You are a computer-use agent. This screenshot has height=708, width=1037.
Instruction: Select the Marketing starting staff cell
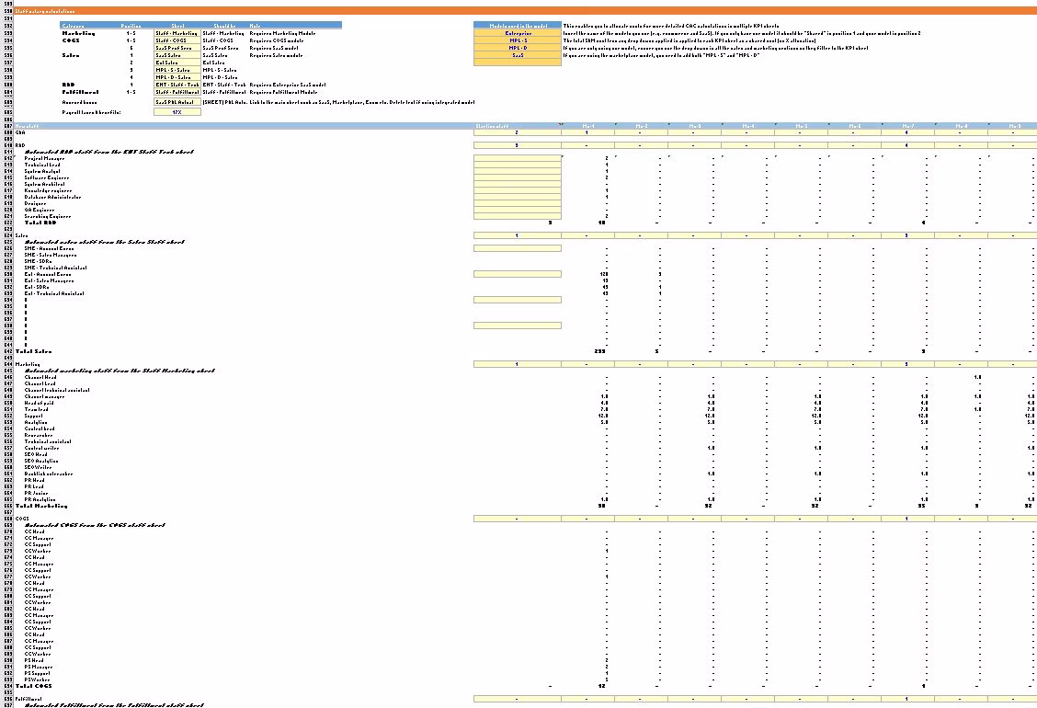(x=518, y=364)
